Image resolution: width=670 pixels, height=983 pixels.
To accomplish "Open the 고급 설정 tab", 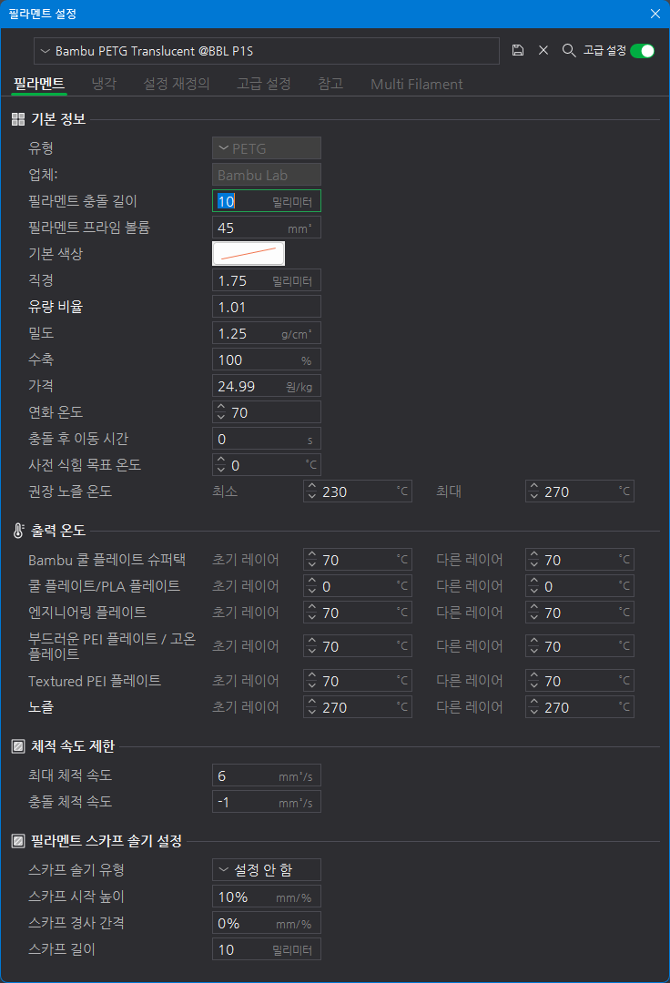I will (x=264, y=84).
